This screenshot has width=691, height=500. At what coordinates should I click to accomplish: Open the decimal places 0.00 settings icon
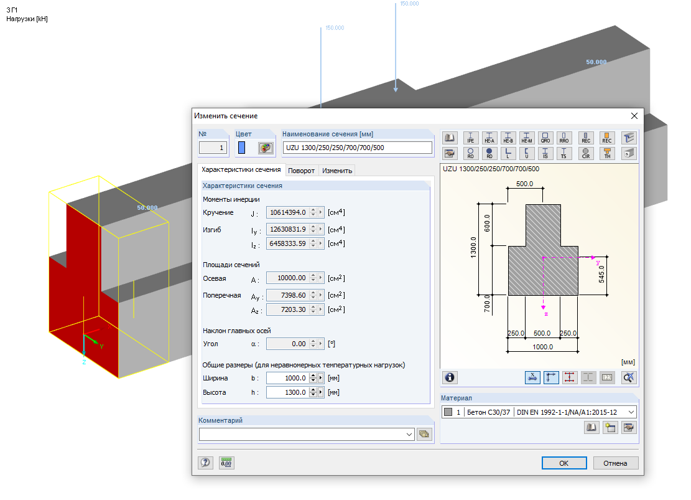[226, 463]
